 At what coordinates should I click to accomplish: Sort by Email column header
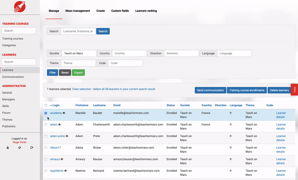click(x=117, y=105)
